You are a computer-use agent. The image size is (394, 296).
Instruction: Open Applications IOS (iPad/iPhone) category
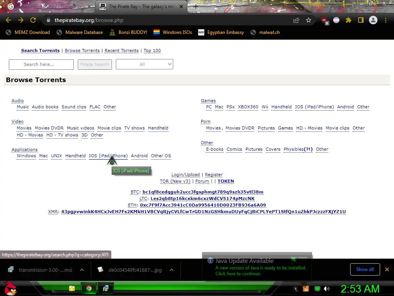[x=108, y=156]
